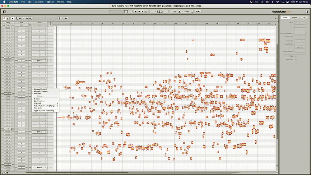
Task: Click bar 10 on the time ruler
Action: pyautogui.click(x=155, y=24)
